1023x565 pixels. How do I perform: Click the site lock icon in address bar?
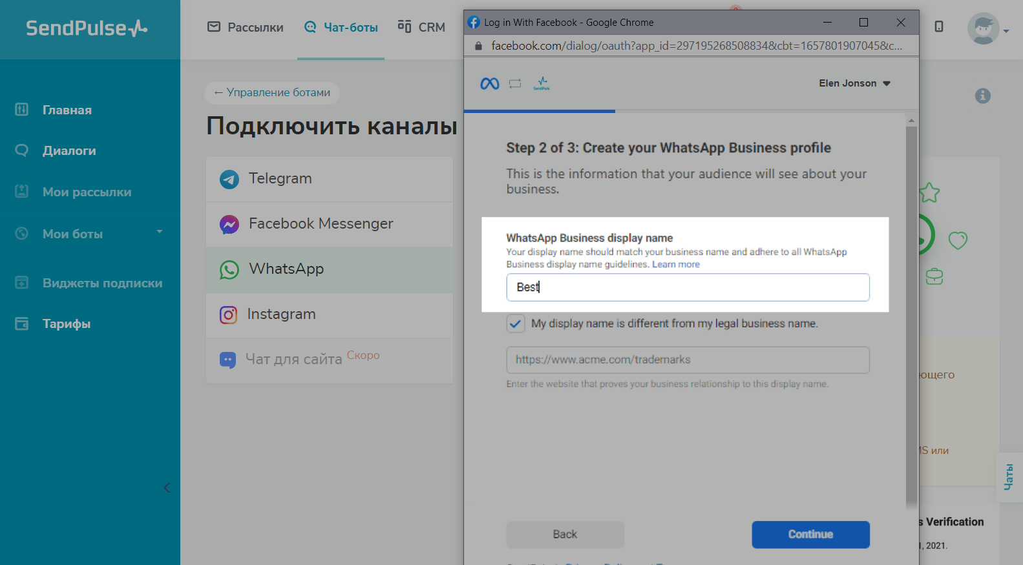478,46
